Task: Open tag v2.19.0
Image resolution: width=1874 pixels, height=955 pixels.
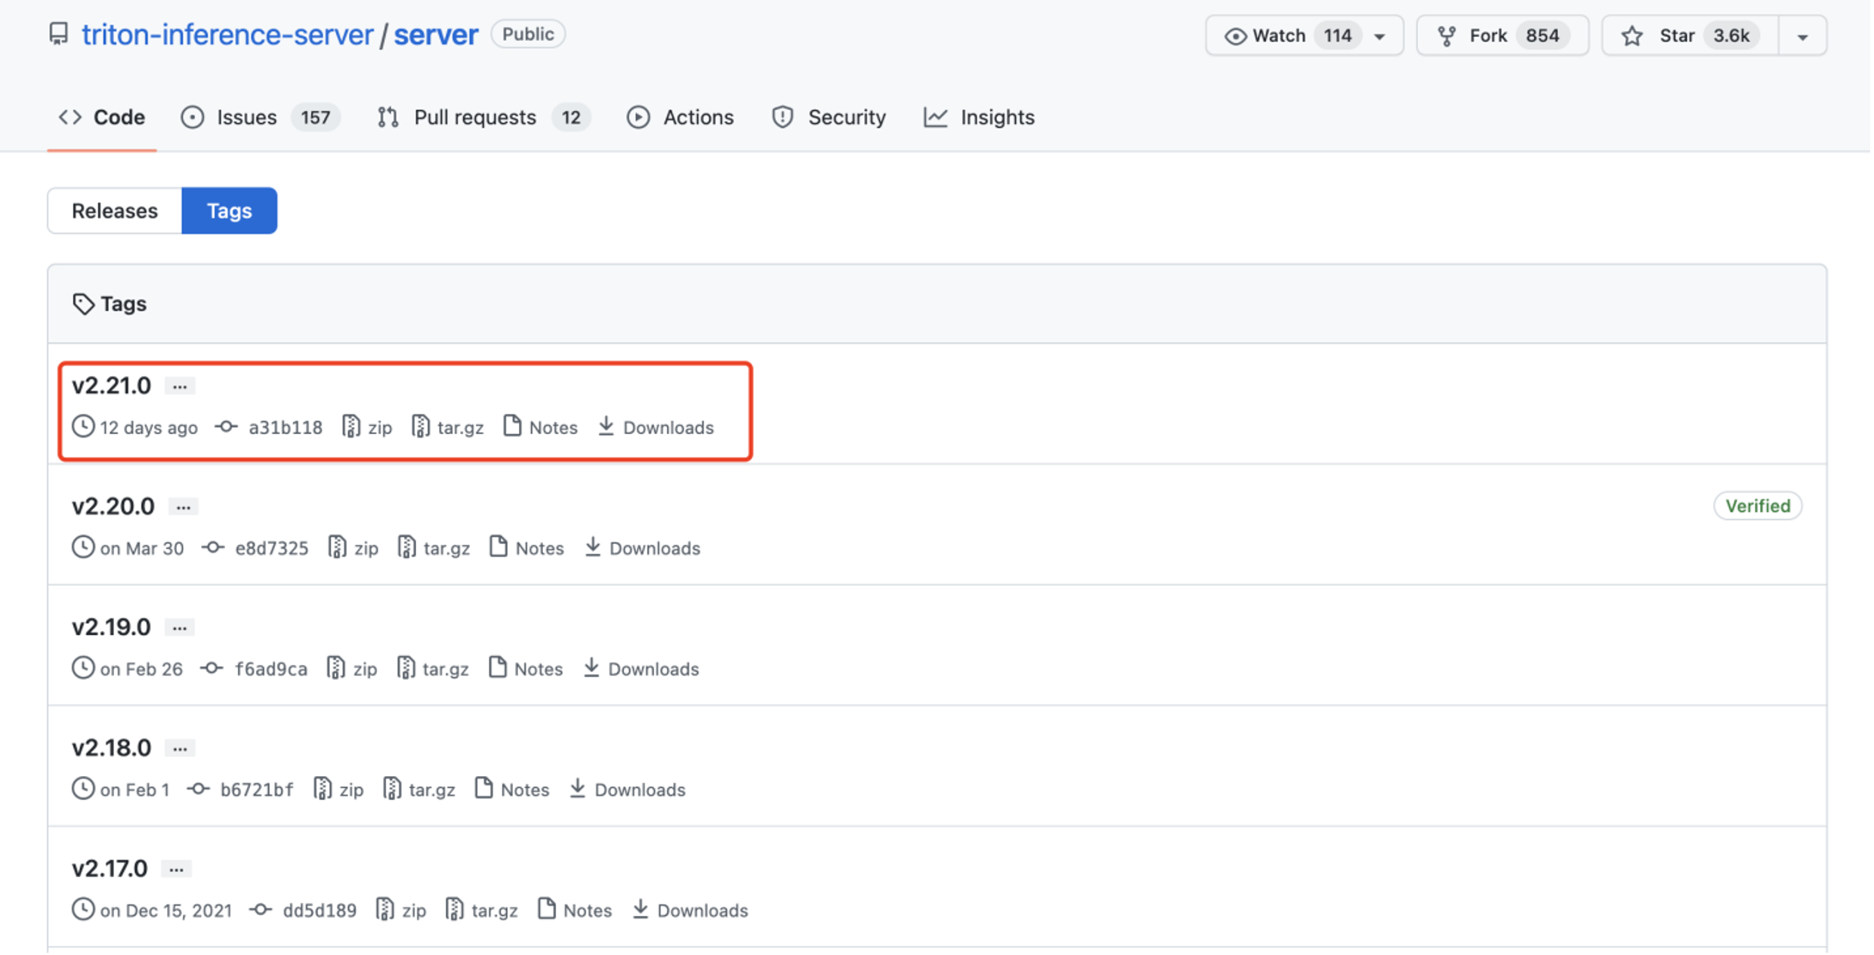Action: coord(112,627)
